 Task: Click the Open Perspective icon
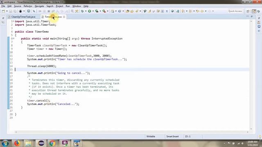(248, 11)
